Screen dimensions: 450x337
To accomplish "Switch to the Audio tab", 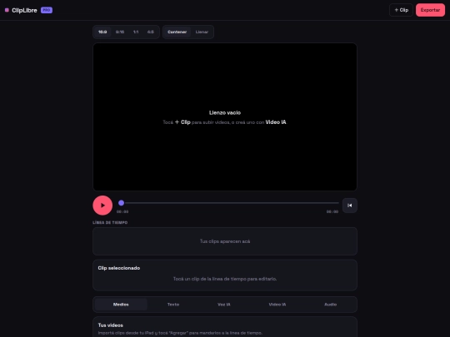I will click(330, 305).
